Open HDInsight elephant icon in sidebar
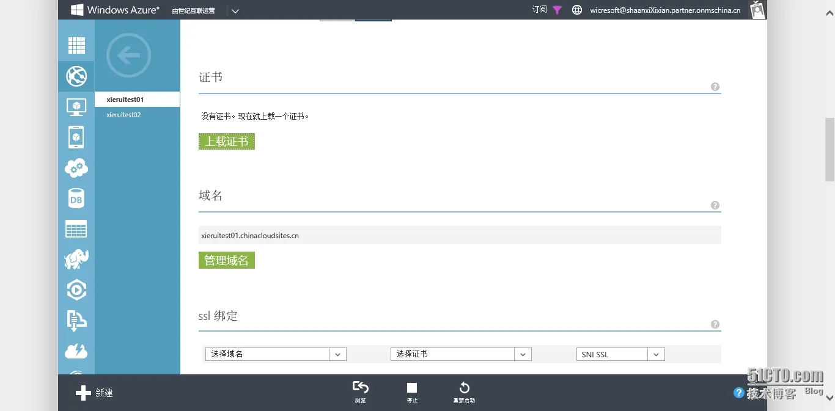This screenshot has height=411, width=835. [x=76, y=259]
